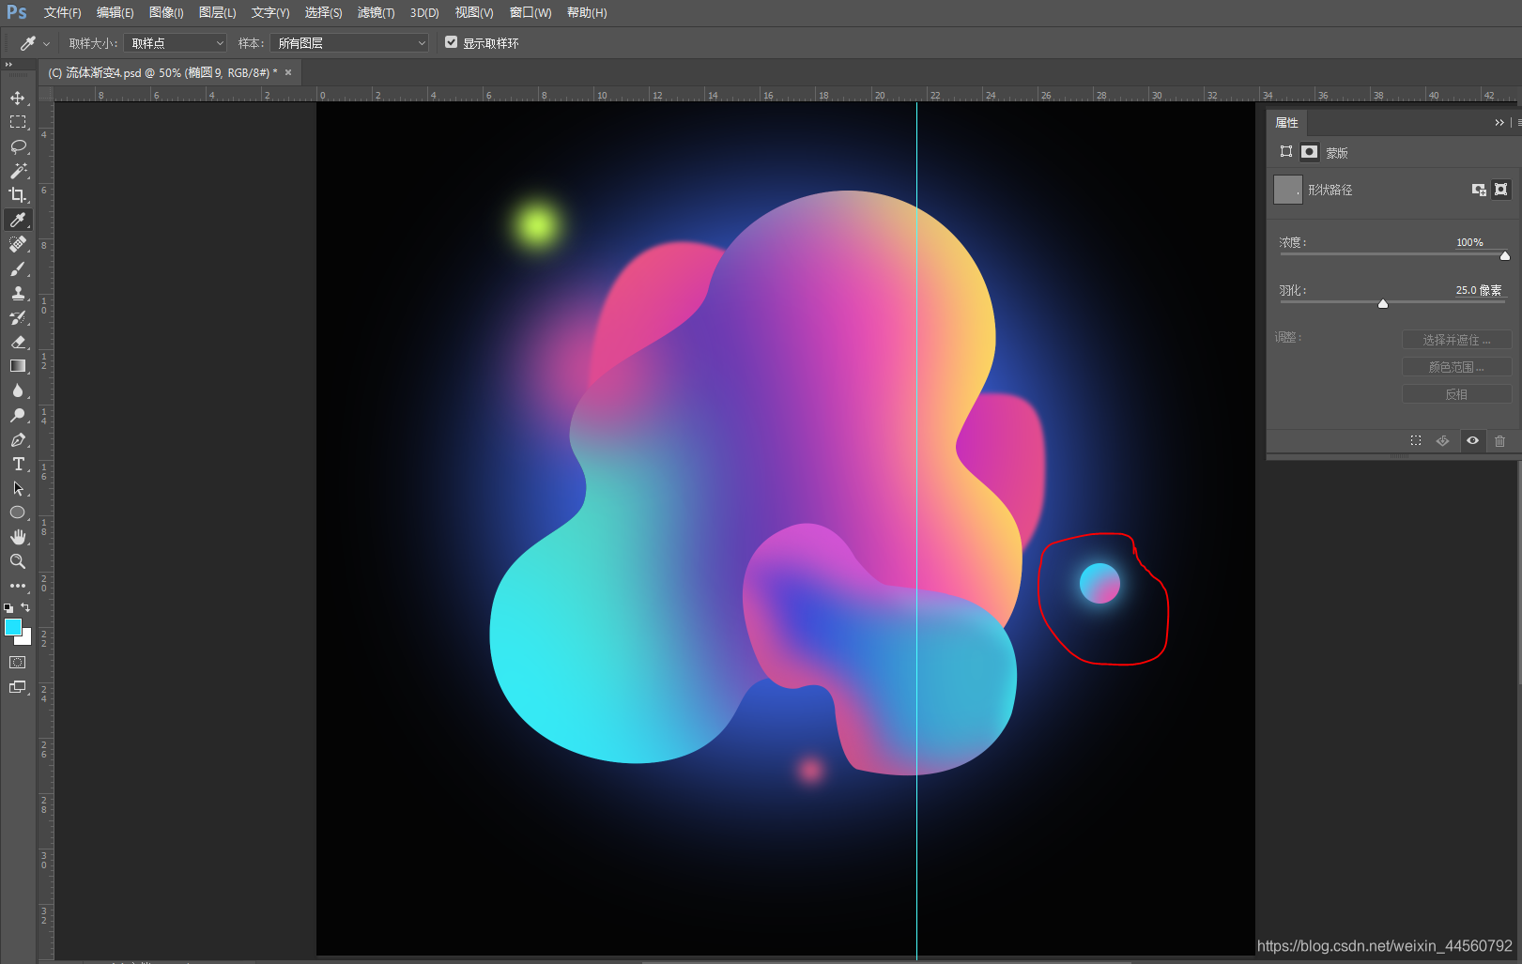Click the 反相 button
Screen dimensions: 1522x964
pos(1456,394)
